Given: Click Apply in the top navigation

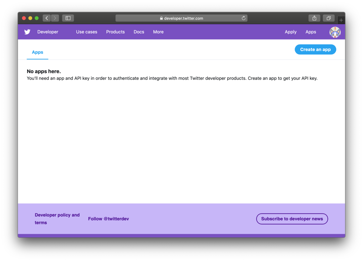Looking at the screenshot, I should [x=291, y=32].
